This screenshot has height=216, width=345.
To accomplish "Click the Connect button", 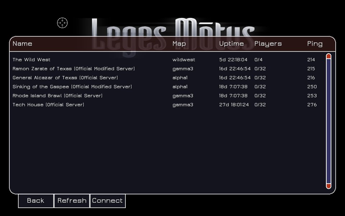I will pos(108,201).
